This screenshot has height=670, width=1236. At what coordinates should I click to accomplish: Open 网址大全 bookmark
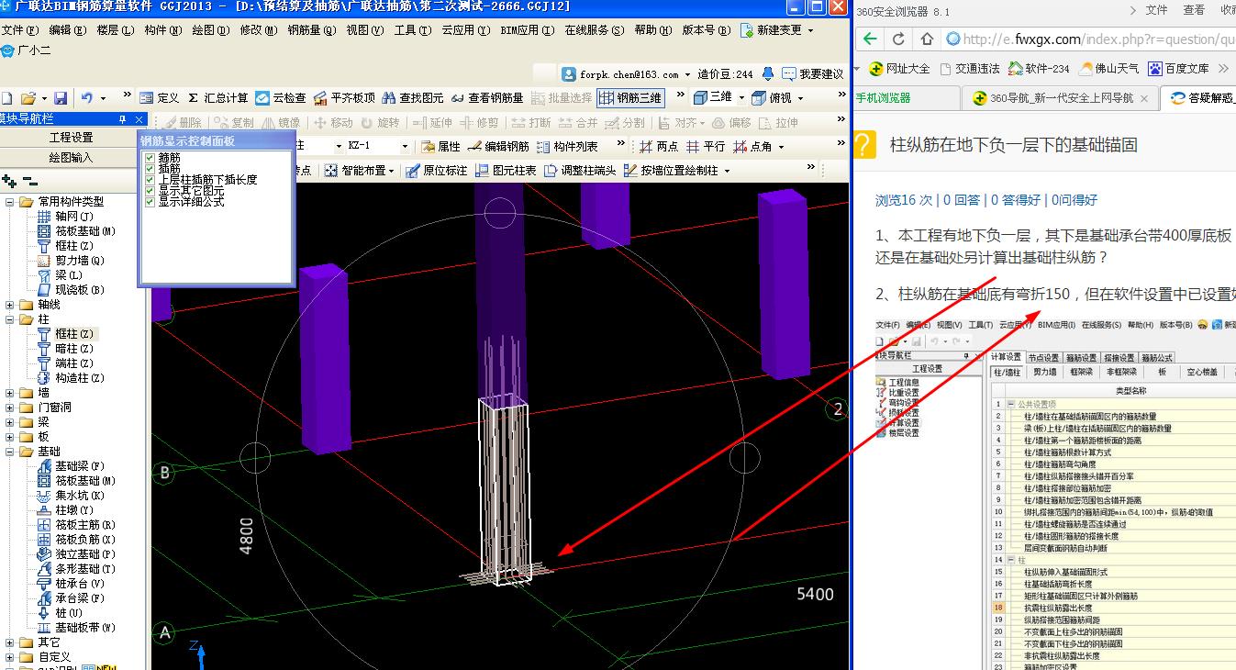(900, 68)
